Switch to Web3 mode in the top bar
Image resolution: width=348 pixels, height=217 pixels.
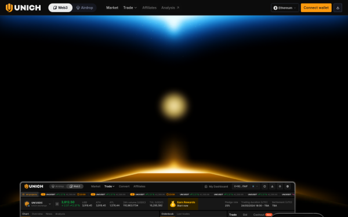[60, 8]
